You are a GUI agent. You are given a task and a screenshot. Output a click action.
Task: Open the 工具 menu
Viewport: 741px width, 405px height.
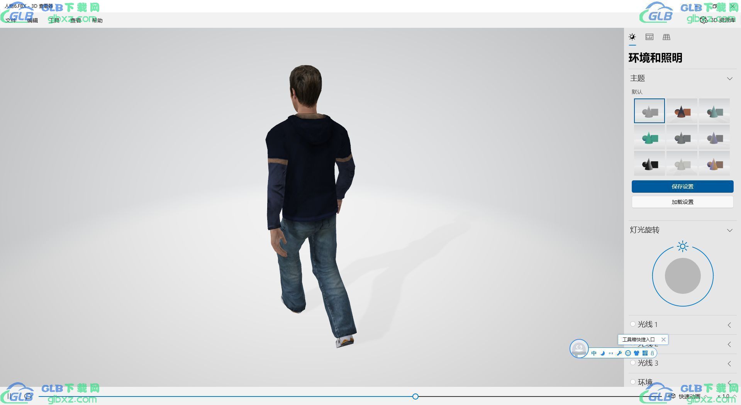point(54,20)
